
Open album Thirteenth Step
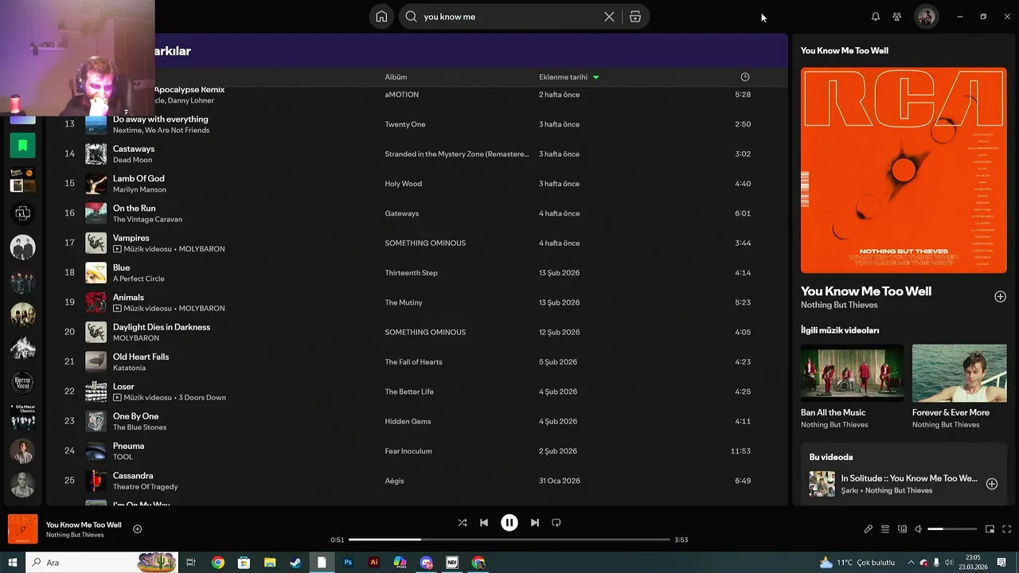coord(411,273)
